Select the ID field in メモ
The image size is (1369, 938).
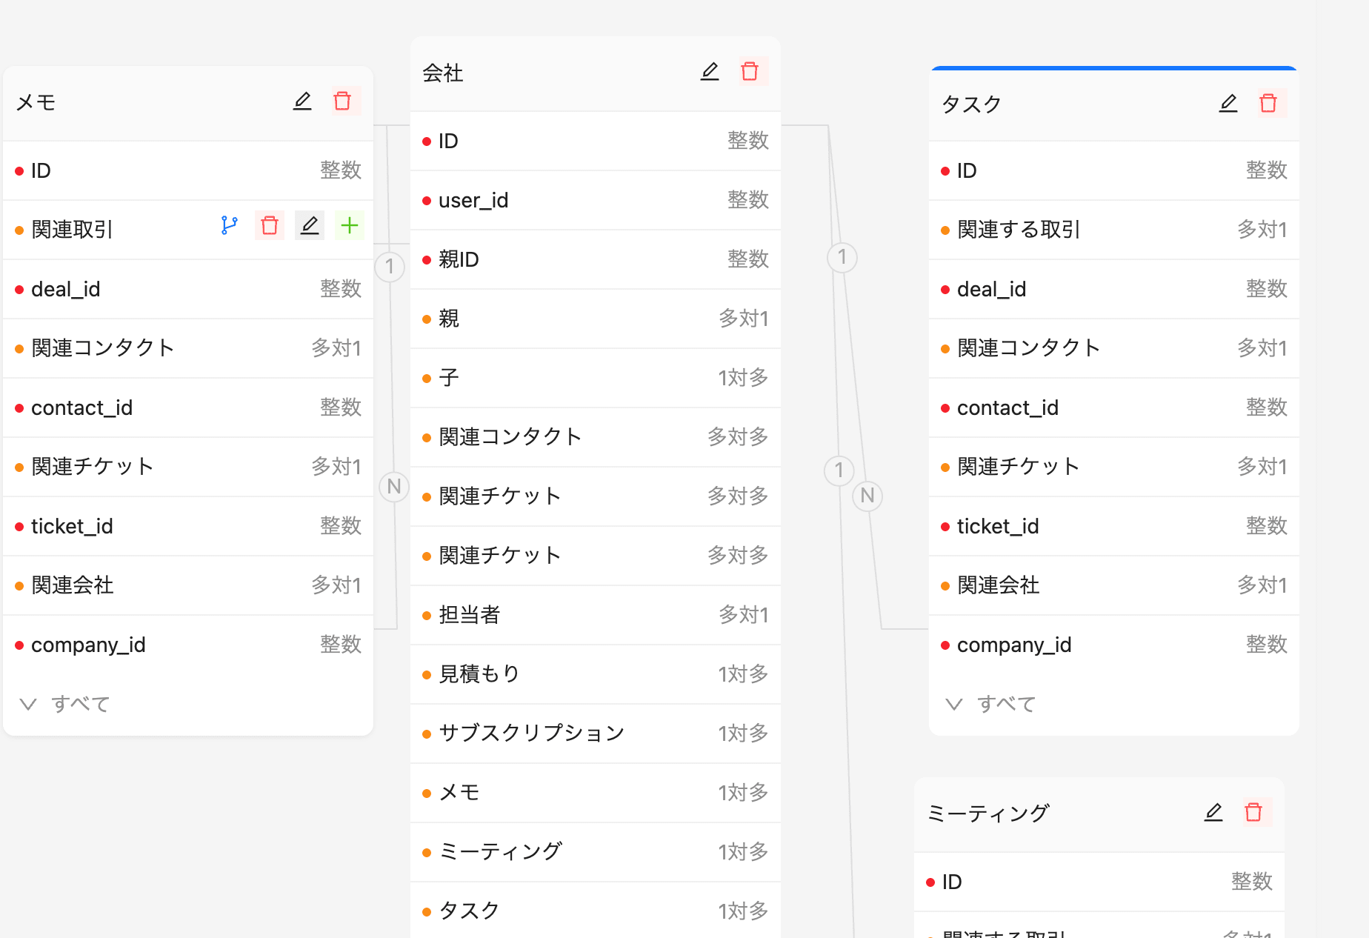pos(188,170)
